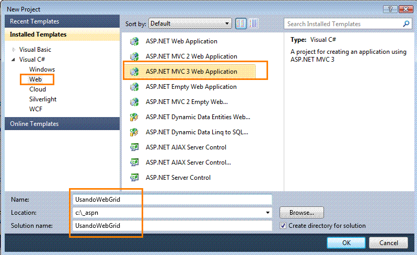The width and height of the screenshot is (417, 255).
Task: Select the Cloud category
Action: [38, 89]
